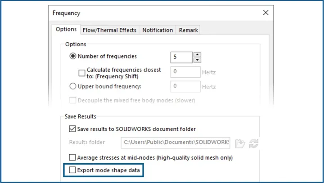Click the Upper bound frequency Hertz field

tap(185, 86)
